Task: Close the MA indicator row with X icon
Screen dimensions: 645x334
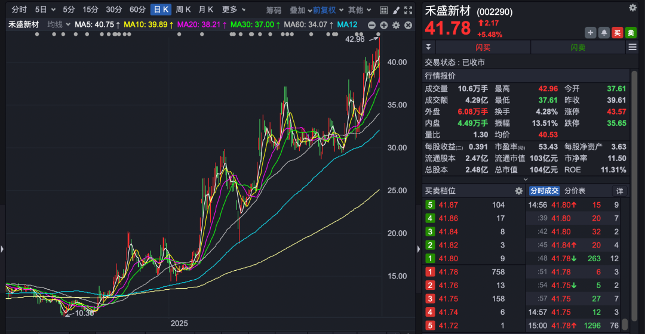Action: click(408, 24)
